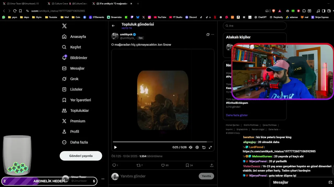Open Giyim bookmarks folder
The height and width of the screenshot is (187, 334).
37,17
